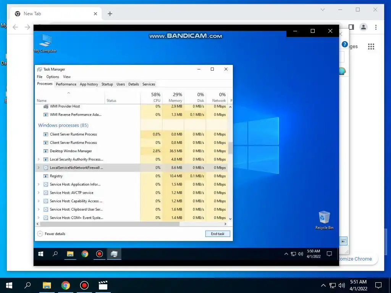Viewport: 391px width, 293px height.
Task: Toggle Chrome side panel icon
Action: pos(351,27)
